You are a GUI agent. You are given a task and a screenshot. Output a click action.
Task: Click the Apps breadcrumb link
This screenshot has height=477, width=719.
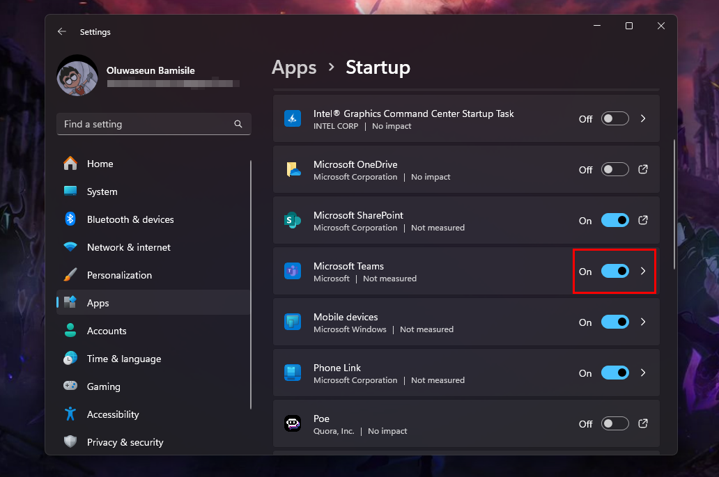(293, 68)
